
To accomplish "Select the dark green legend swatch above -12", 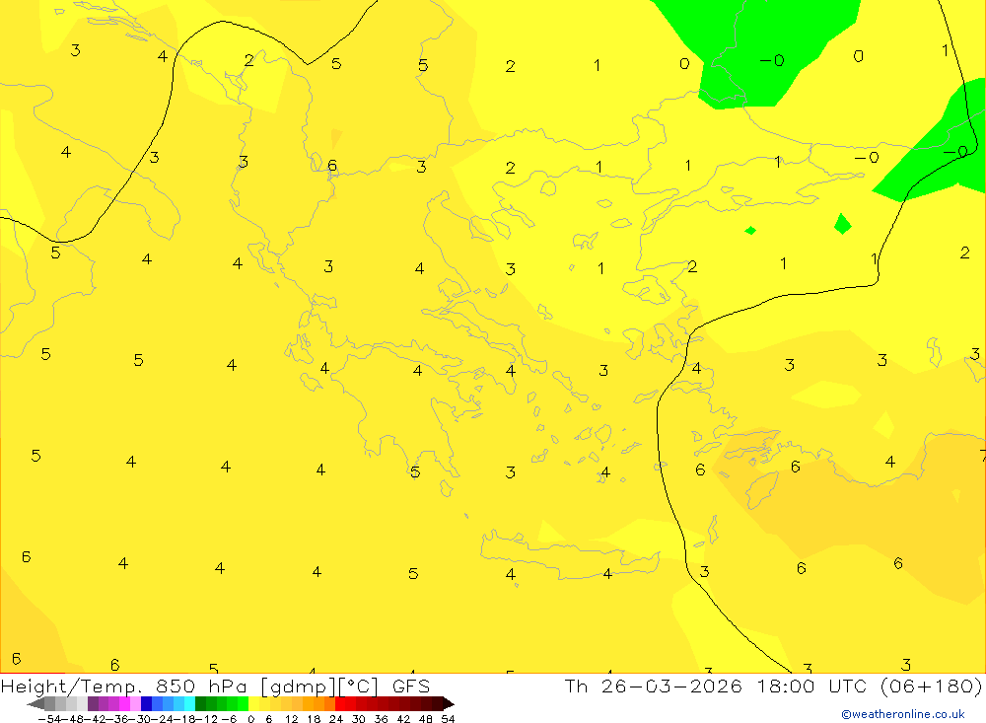I will pyautogui.click(x=200, y=703).
